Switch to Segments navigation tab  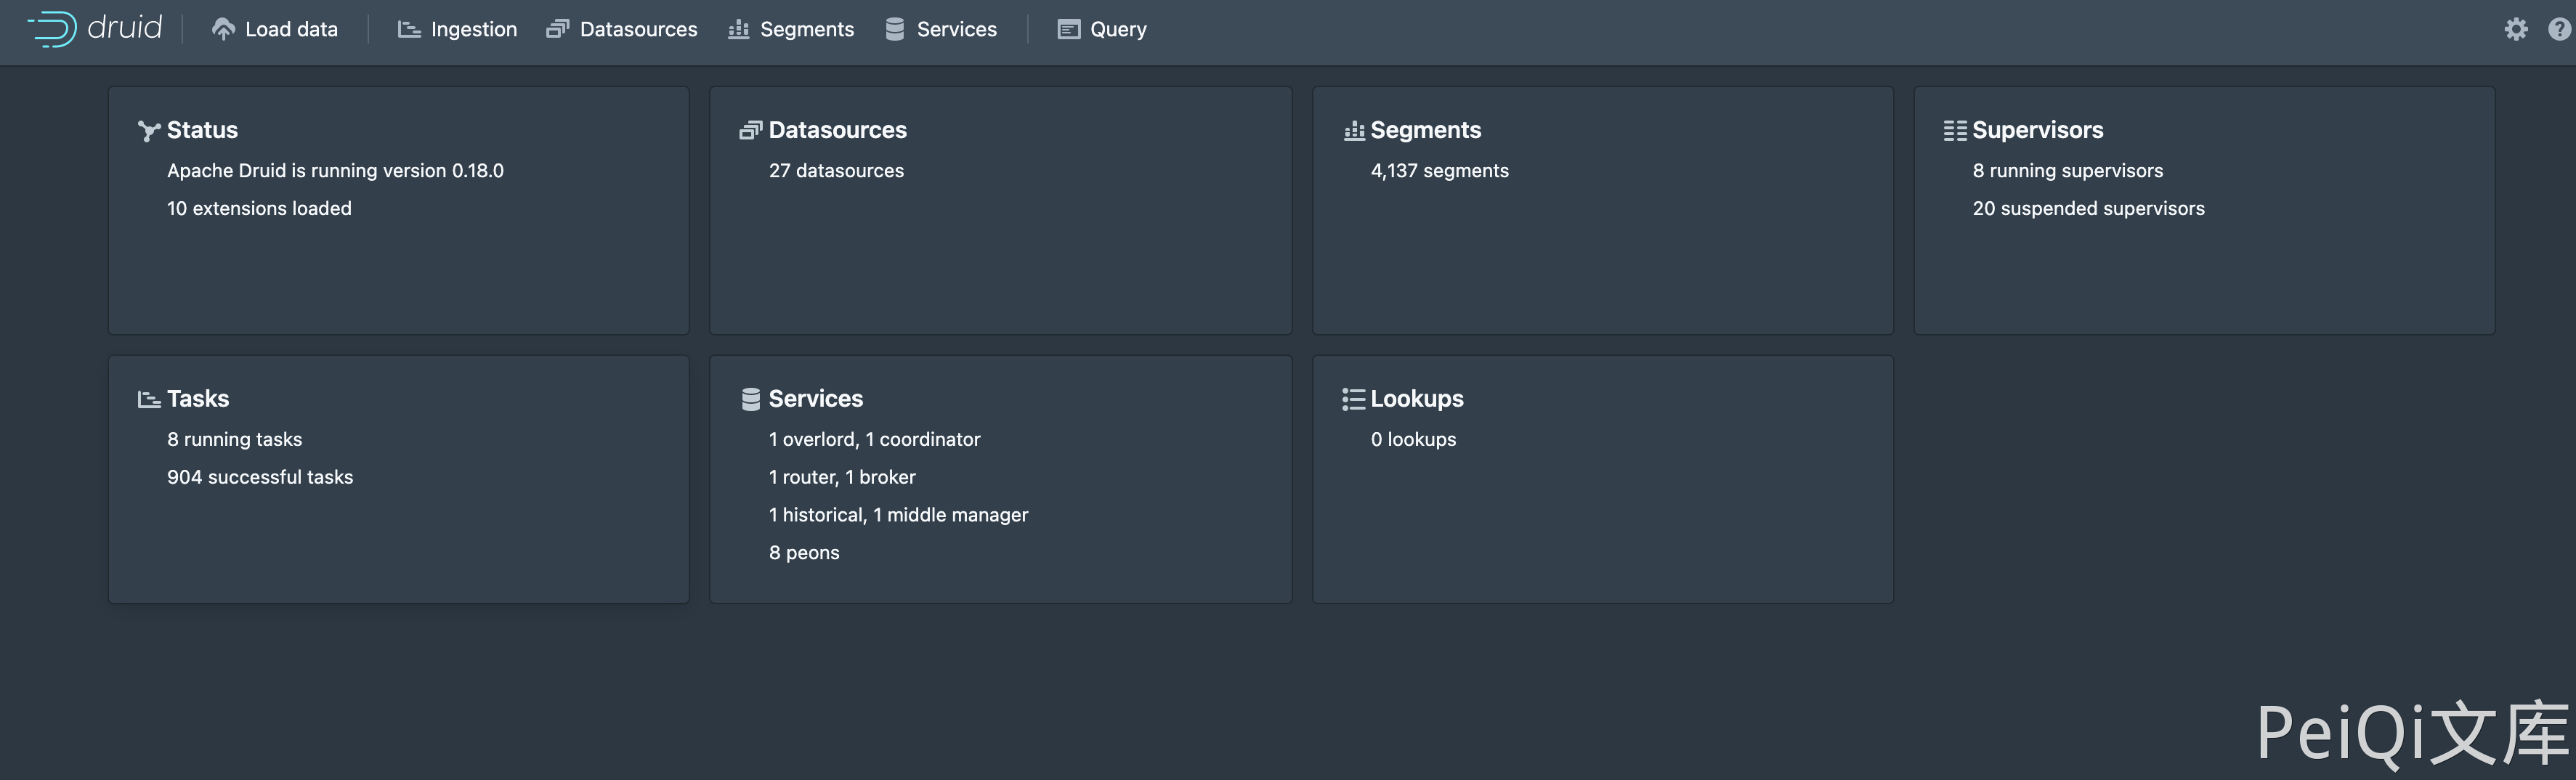click(x=791, y=29)
